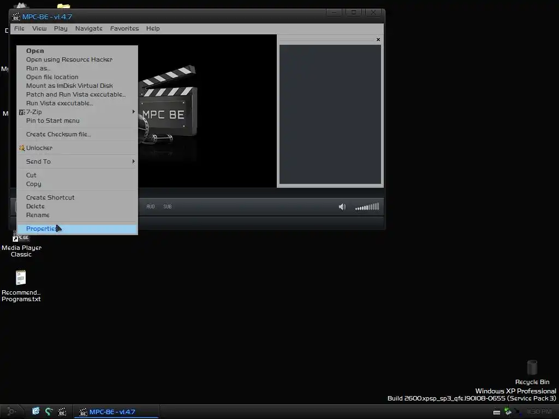Choose Create Checksum file...
559x419 pixels.
click(77, 134)
